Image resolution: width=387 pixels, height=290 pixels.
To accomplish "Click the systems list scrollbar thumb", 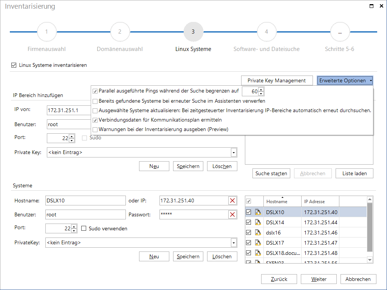I will 370,227.
